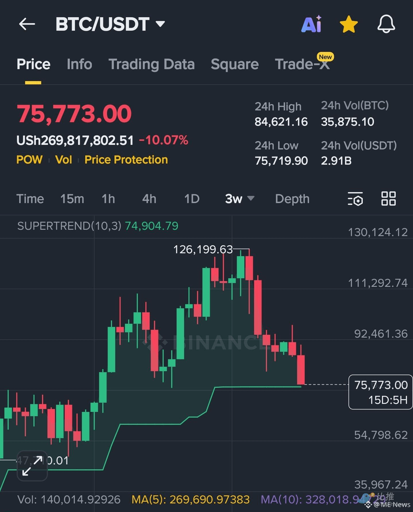Open the 3w interval dropdown arrow
413x512 pixels.
251,198
